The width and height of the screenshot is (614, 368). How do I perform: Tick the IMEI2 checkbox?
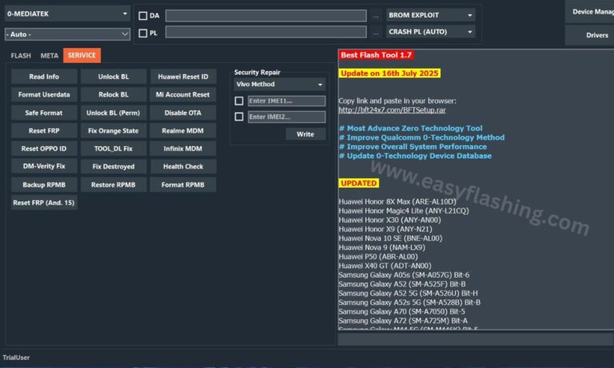pyautogui.click(x=239, y=117)
